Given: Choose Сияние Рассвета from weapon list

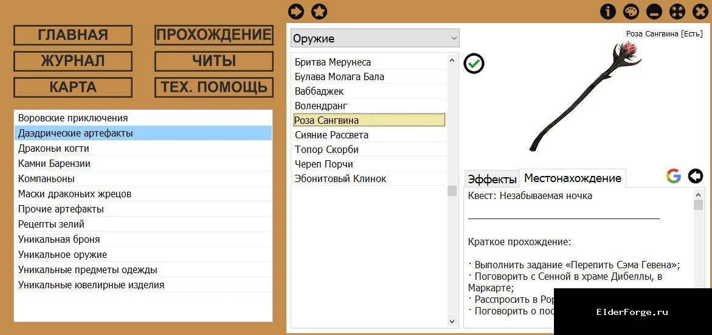Looking at the screenshot, I should coord(369,135).
